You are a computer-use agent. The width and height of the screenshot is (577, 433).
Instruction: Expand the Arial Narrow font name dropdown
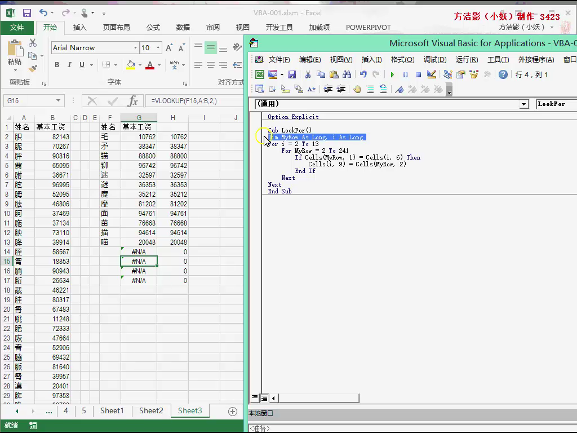pyautogui.click(x=135, y=47)
